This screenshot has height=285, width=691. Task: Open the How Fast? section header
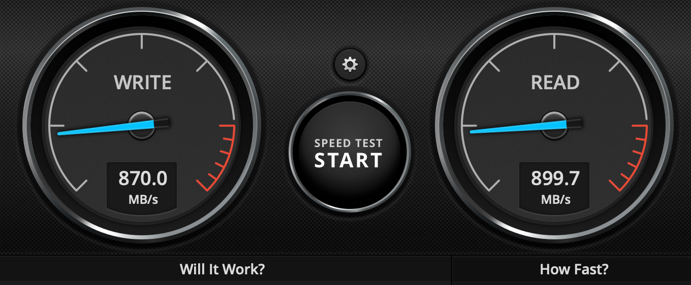(x=574, y=269)
